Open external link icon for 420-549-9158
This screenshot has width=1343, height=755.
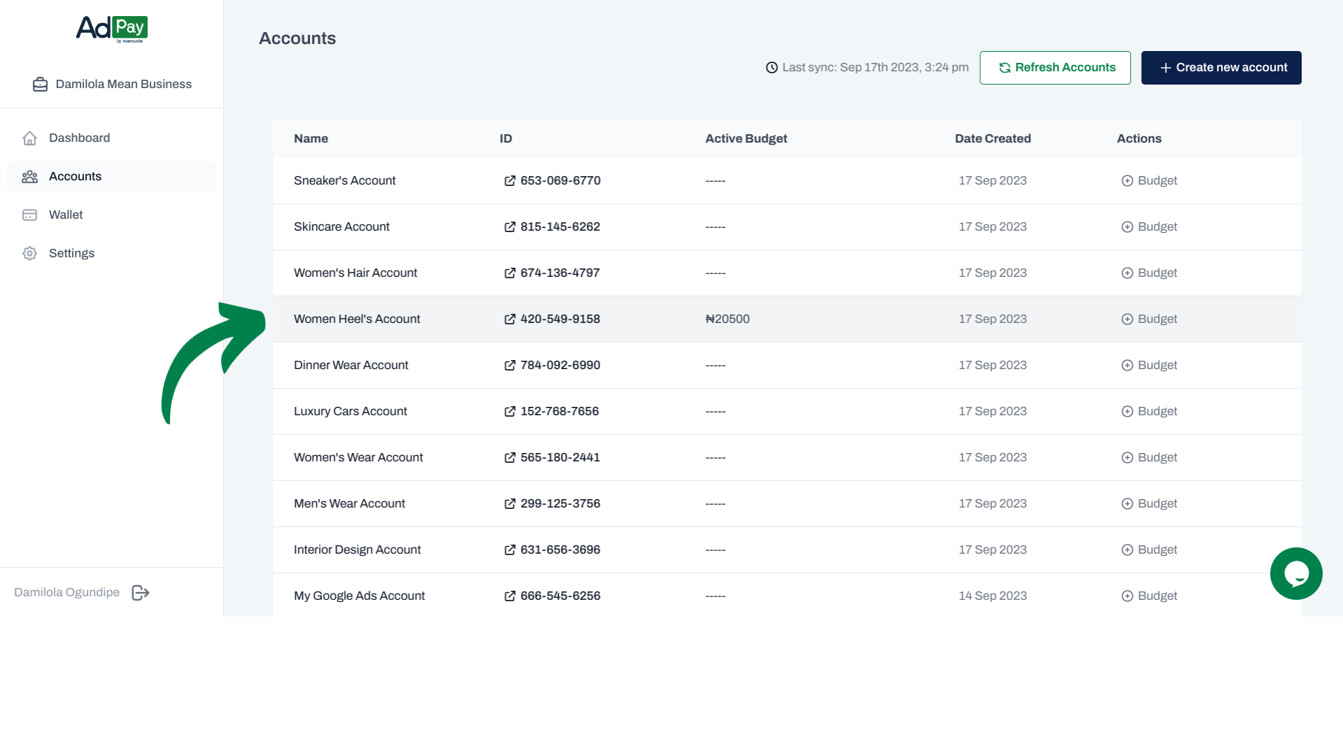(510, 319)
